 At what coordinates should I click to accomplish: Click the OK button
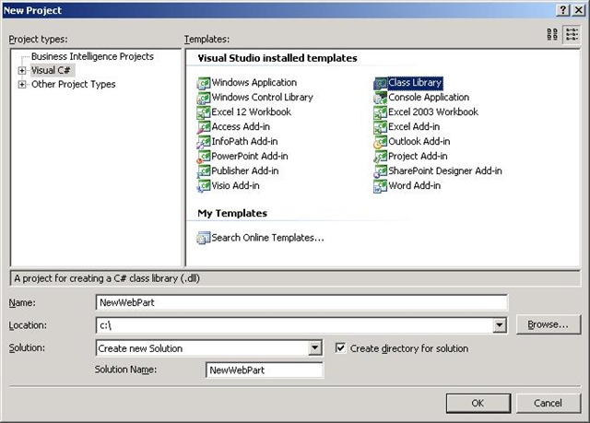[x=478, y=403]
